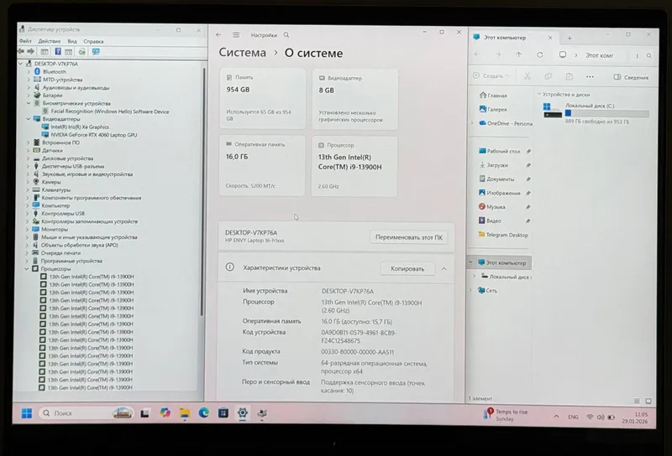Open the Оперативная память 16,0 ГБ card
Image resolution: width=672 pixels, height=456 pixels.
[262, 165]
